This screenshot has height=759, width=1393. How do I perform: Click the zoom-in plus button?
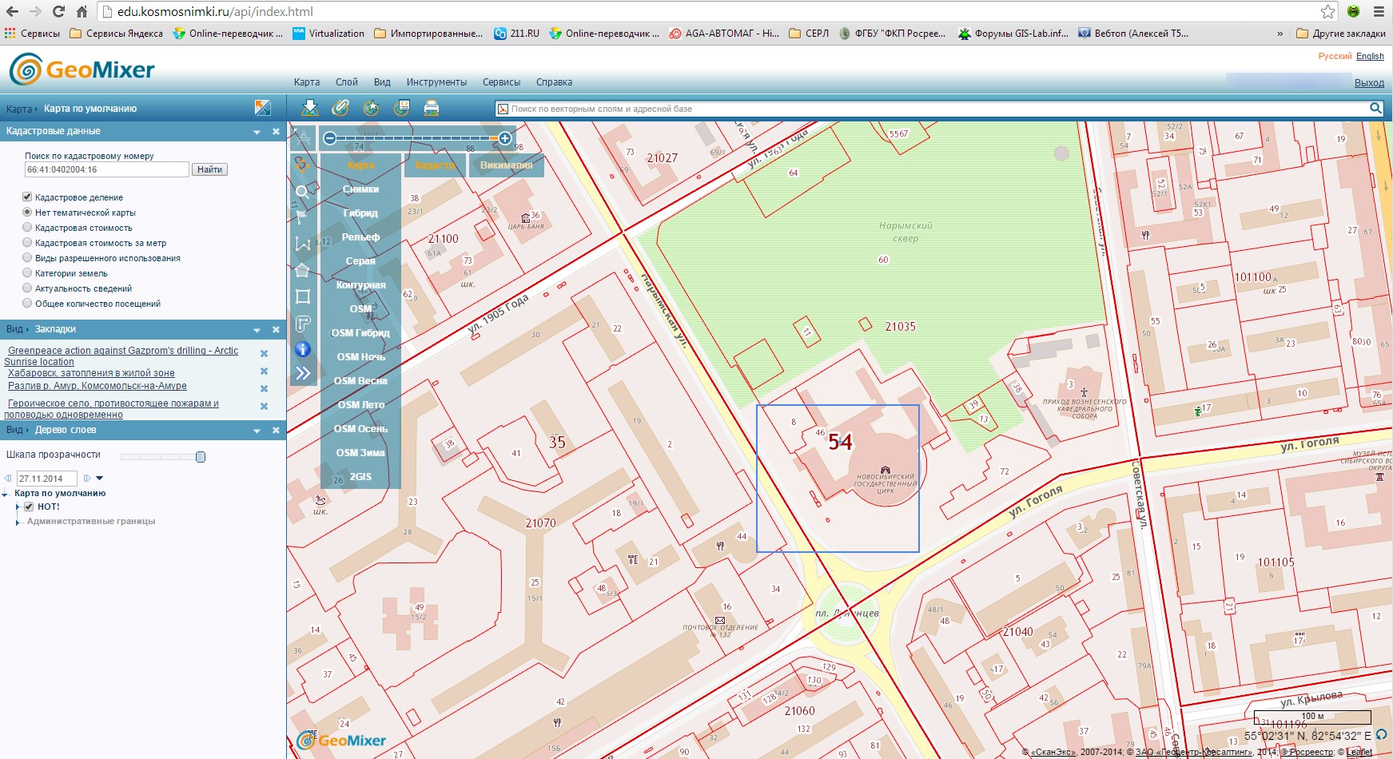505,138
